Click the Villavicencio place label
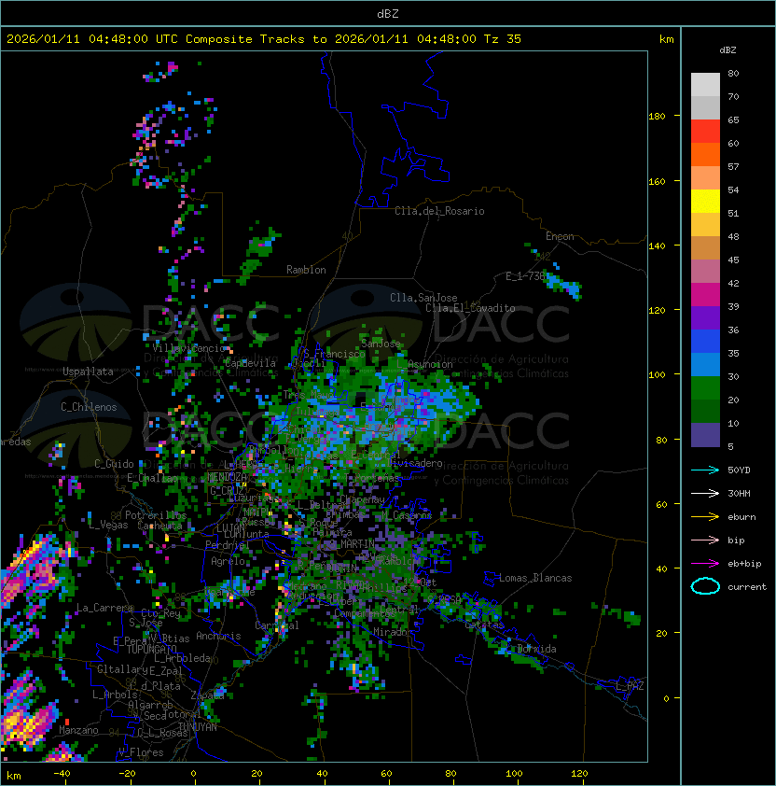 (x=189, y=348)
